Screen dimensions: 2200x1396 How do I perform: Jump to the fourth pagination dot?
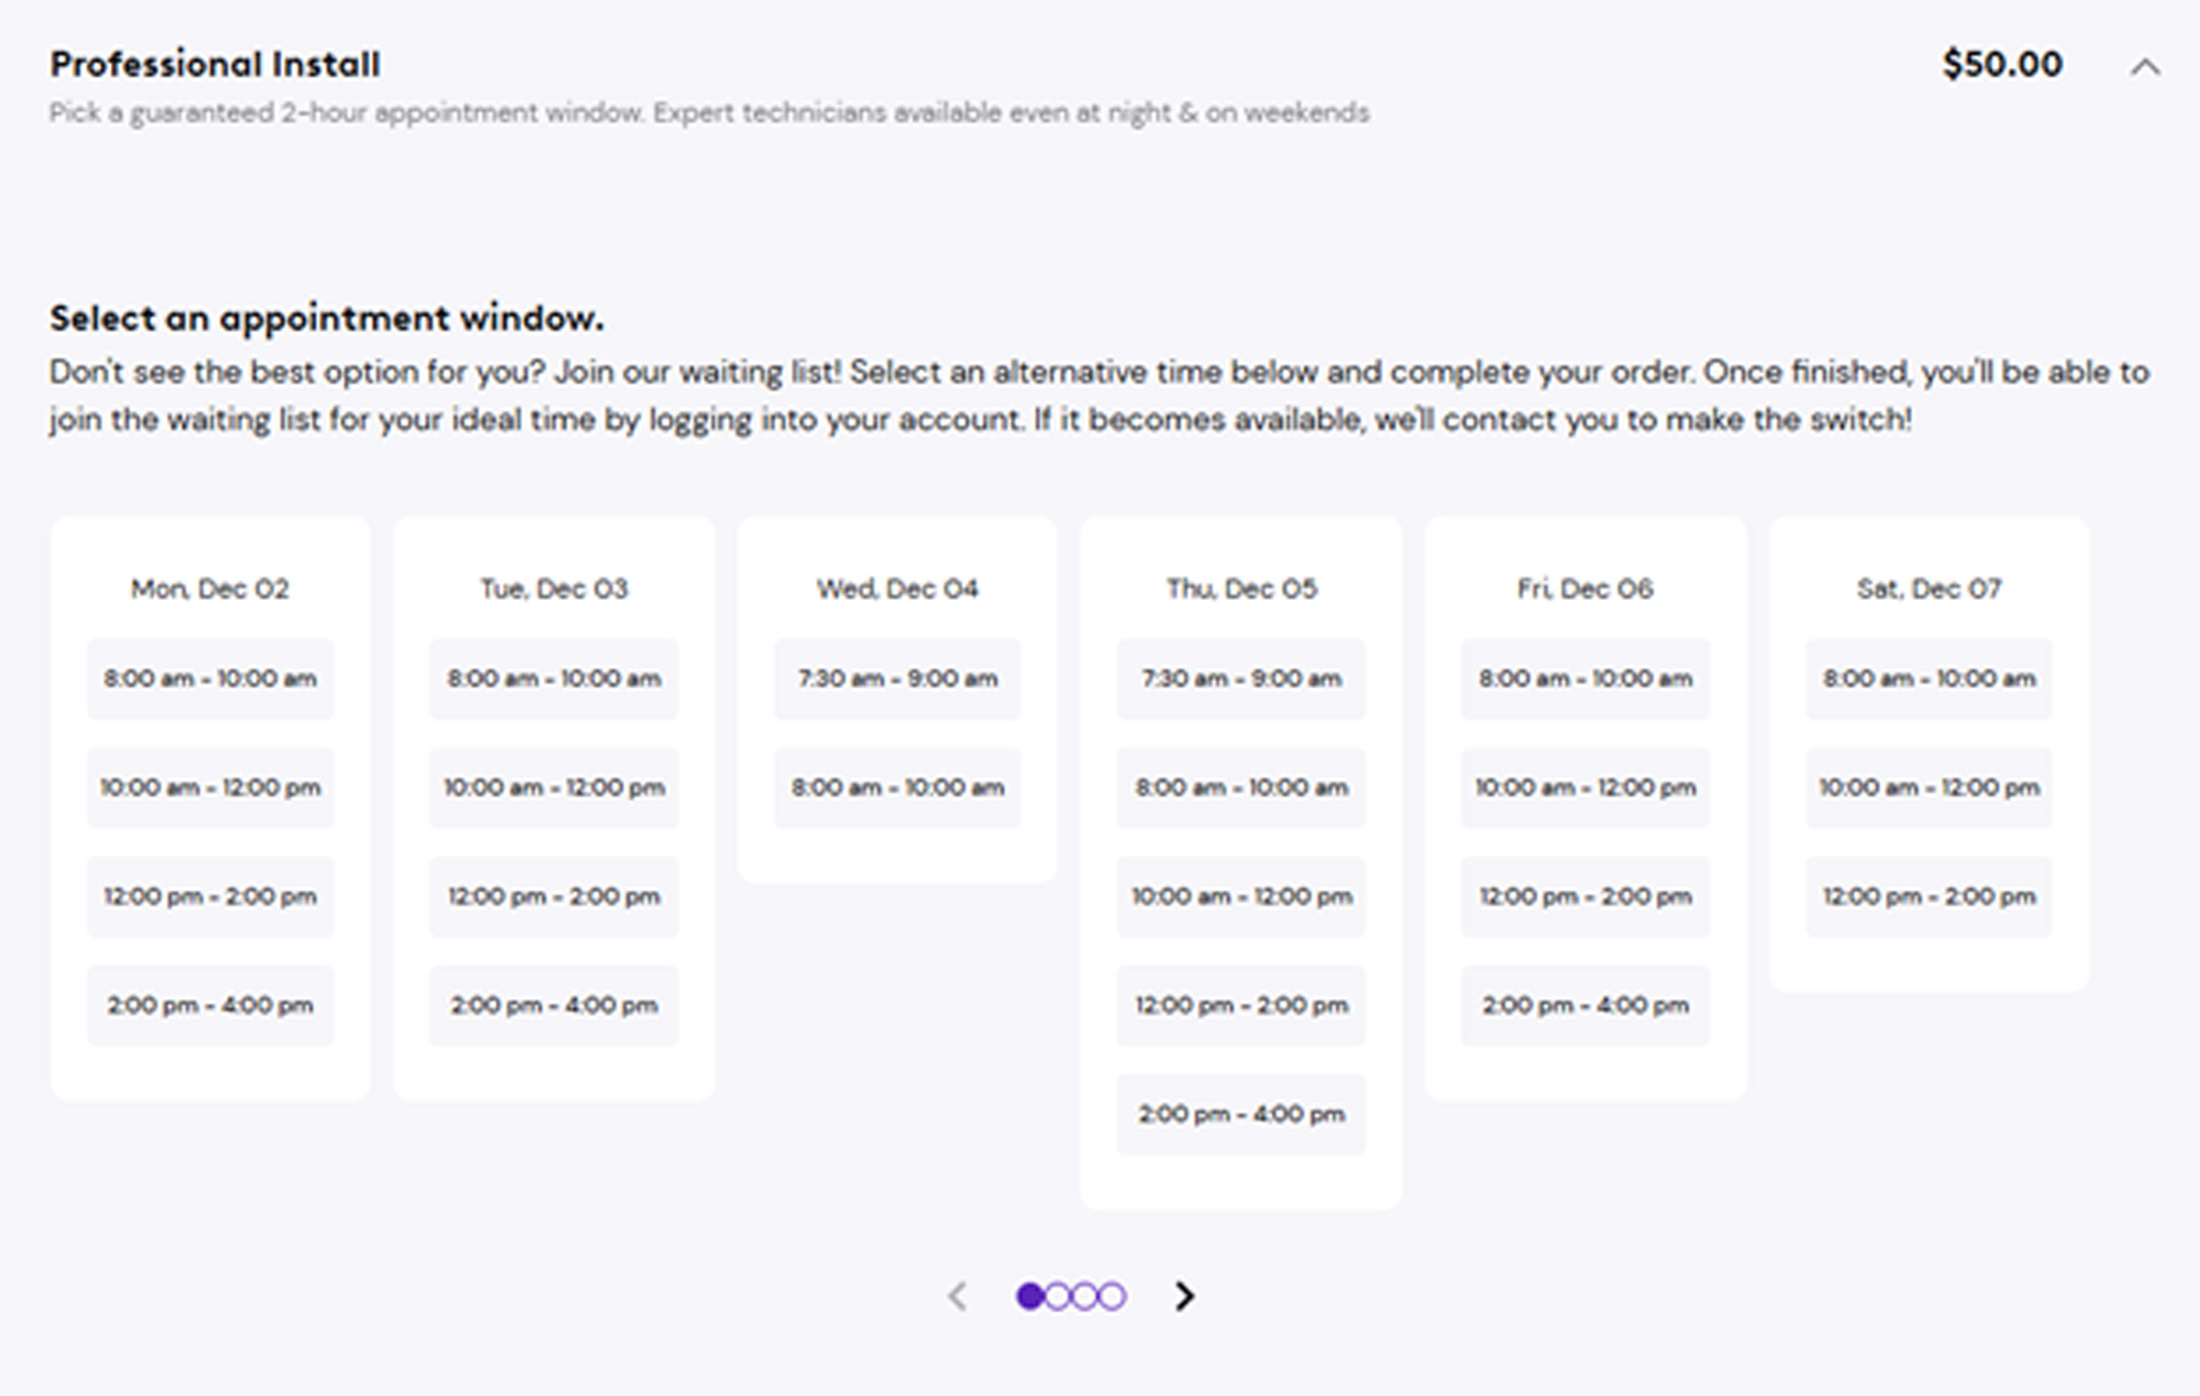point(1112,1296)
